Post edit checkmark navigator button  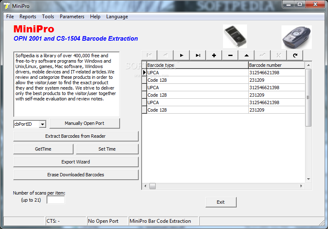point(263,55)
